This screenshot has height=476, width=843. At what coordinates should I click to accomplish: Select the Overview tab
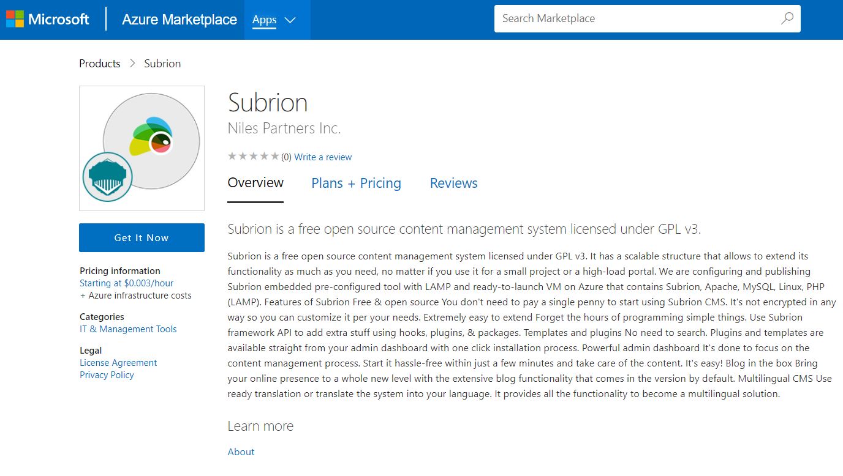click(255, 183)
